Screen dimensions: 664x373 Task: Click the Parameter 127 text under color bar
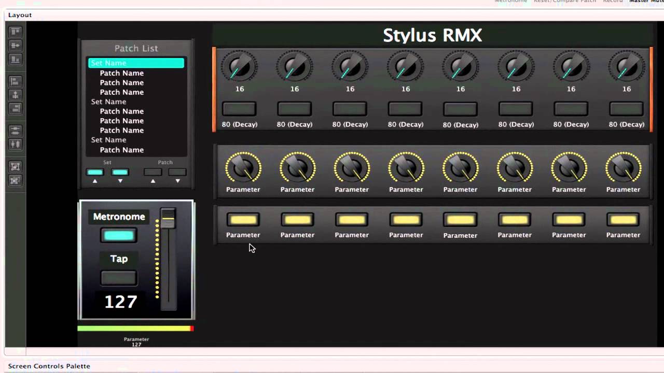(x=136, y=342)
